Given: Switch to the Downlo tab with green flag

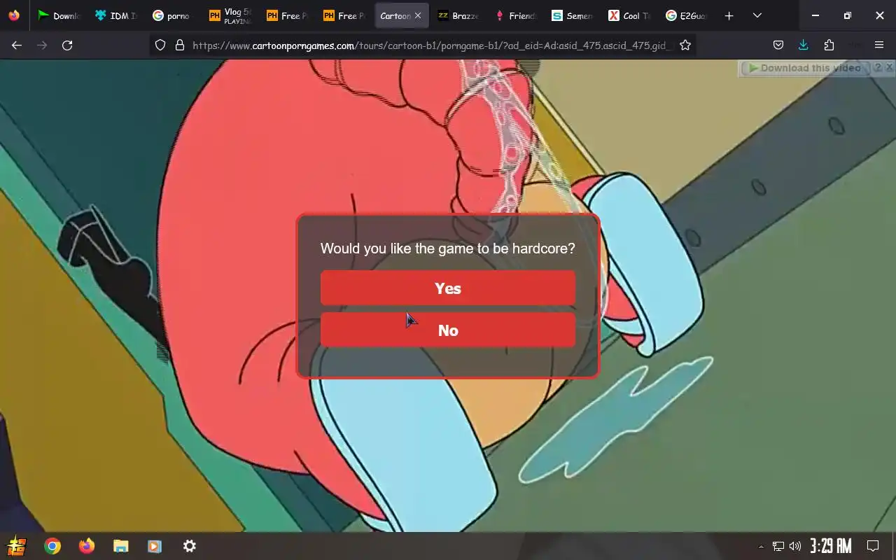Looking at the screenshot, I should click(x=59, y=15).
